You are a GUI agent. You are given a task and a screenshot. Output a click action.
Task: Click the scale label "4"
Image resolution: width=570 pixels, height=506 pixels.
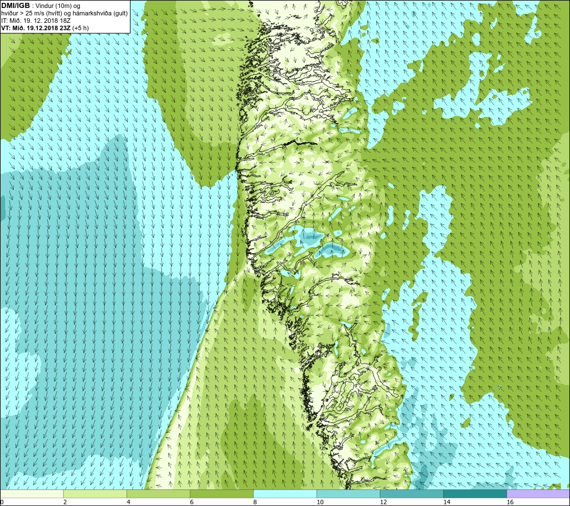click(128, 503)
